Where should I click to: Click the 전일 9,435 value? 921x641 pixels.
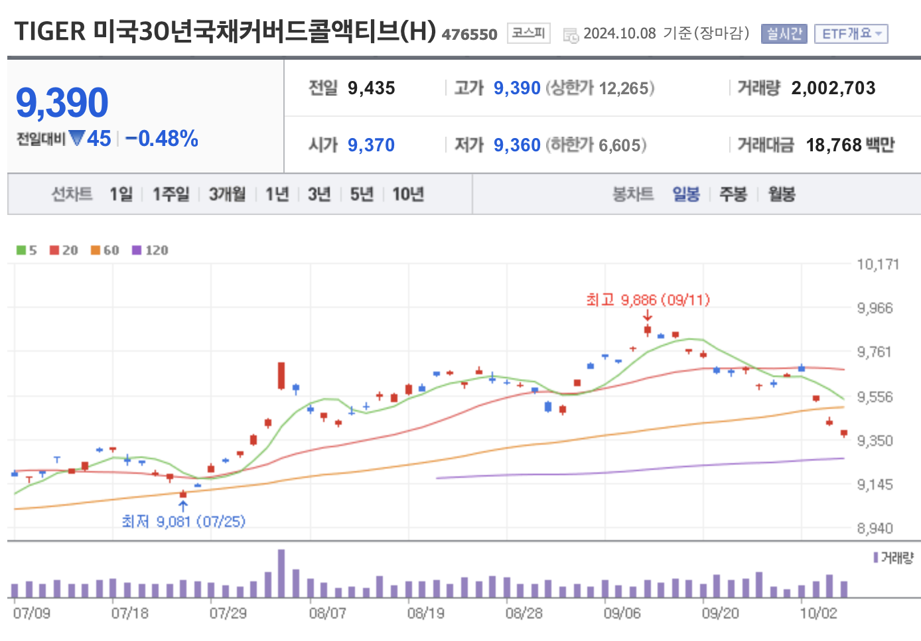point(371,88)
